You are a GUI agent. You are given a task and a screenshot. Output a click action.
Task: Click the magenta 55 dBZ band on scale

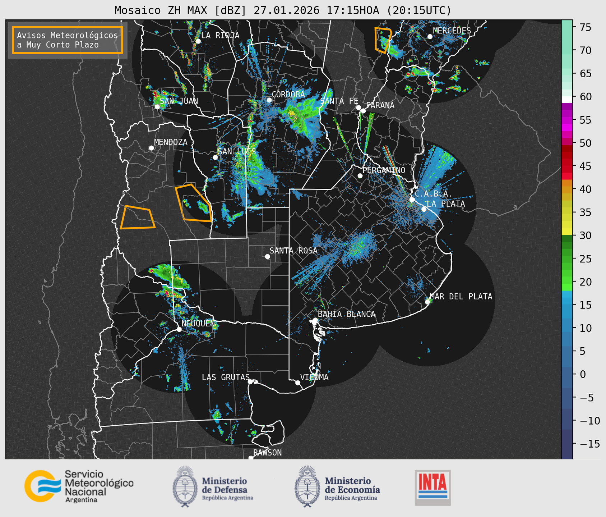(566, 120)
